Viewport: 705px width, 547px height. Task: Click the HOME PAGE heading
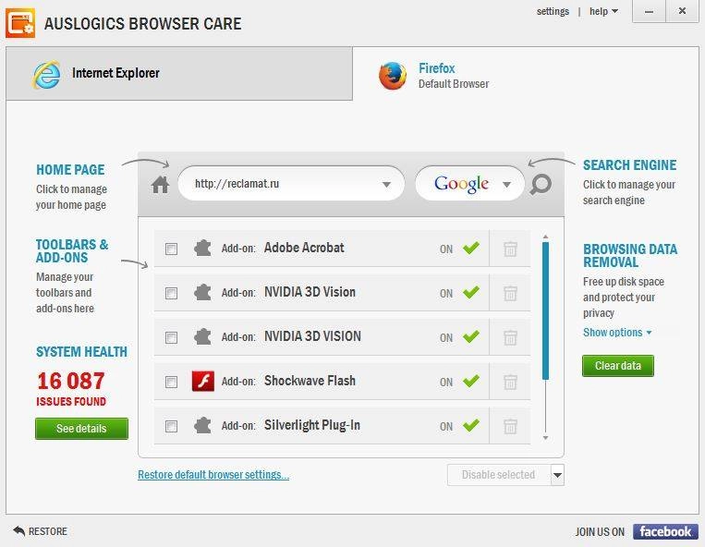click(70, 169)
